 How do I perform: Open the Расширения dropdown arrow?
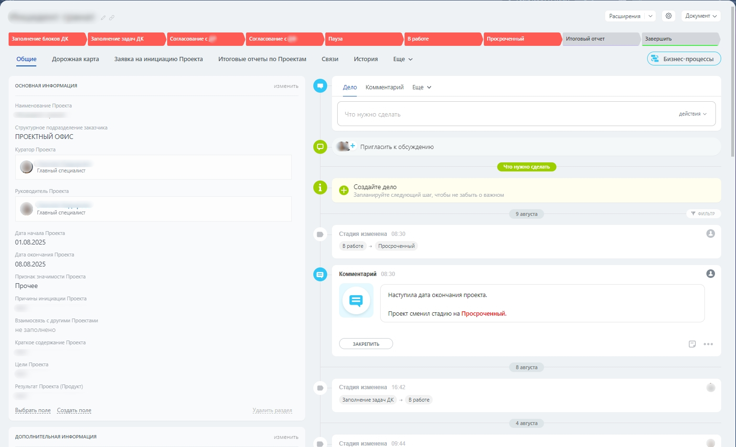[651, 16]
